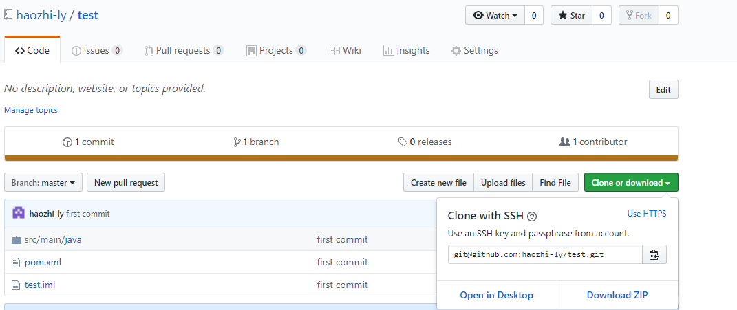Screen dimensions: 737x310
Task: Click the help icon beside Clone with SSH
Action: point(532,217)
